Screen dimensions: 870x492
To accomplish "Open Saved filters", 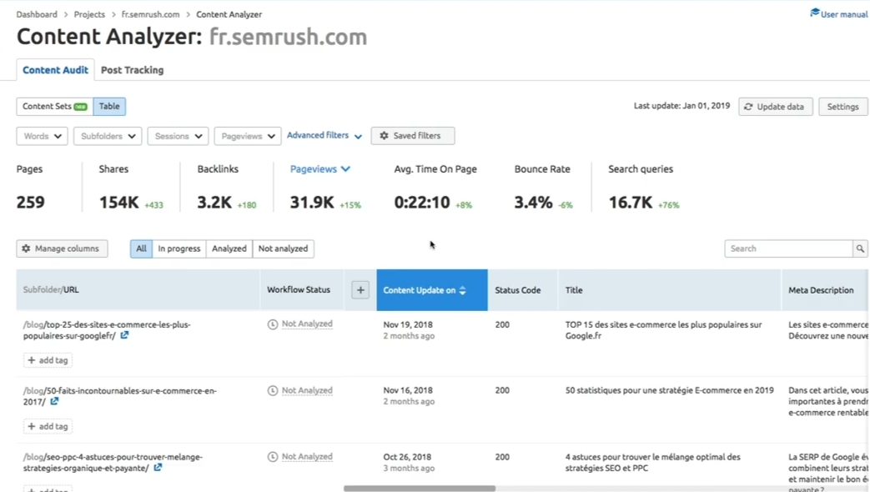I will (x=413, y=135).
